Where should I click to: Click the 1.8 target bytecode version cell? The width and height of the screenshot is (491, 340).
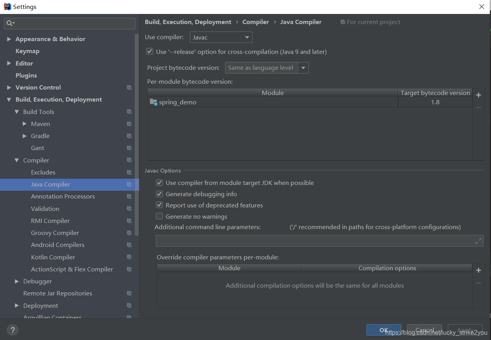tap(435, 102)
